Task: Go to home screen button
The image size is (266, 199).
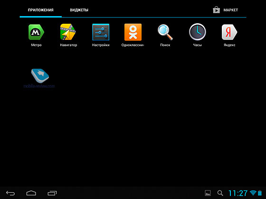Action: pyautogui.click(x=31, y=193)
